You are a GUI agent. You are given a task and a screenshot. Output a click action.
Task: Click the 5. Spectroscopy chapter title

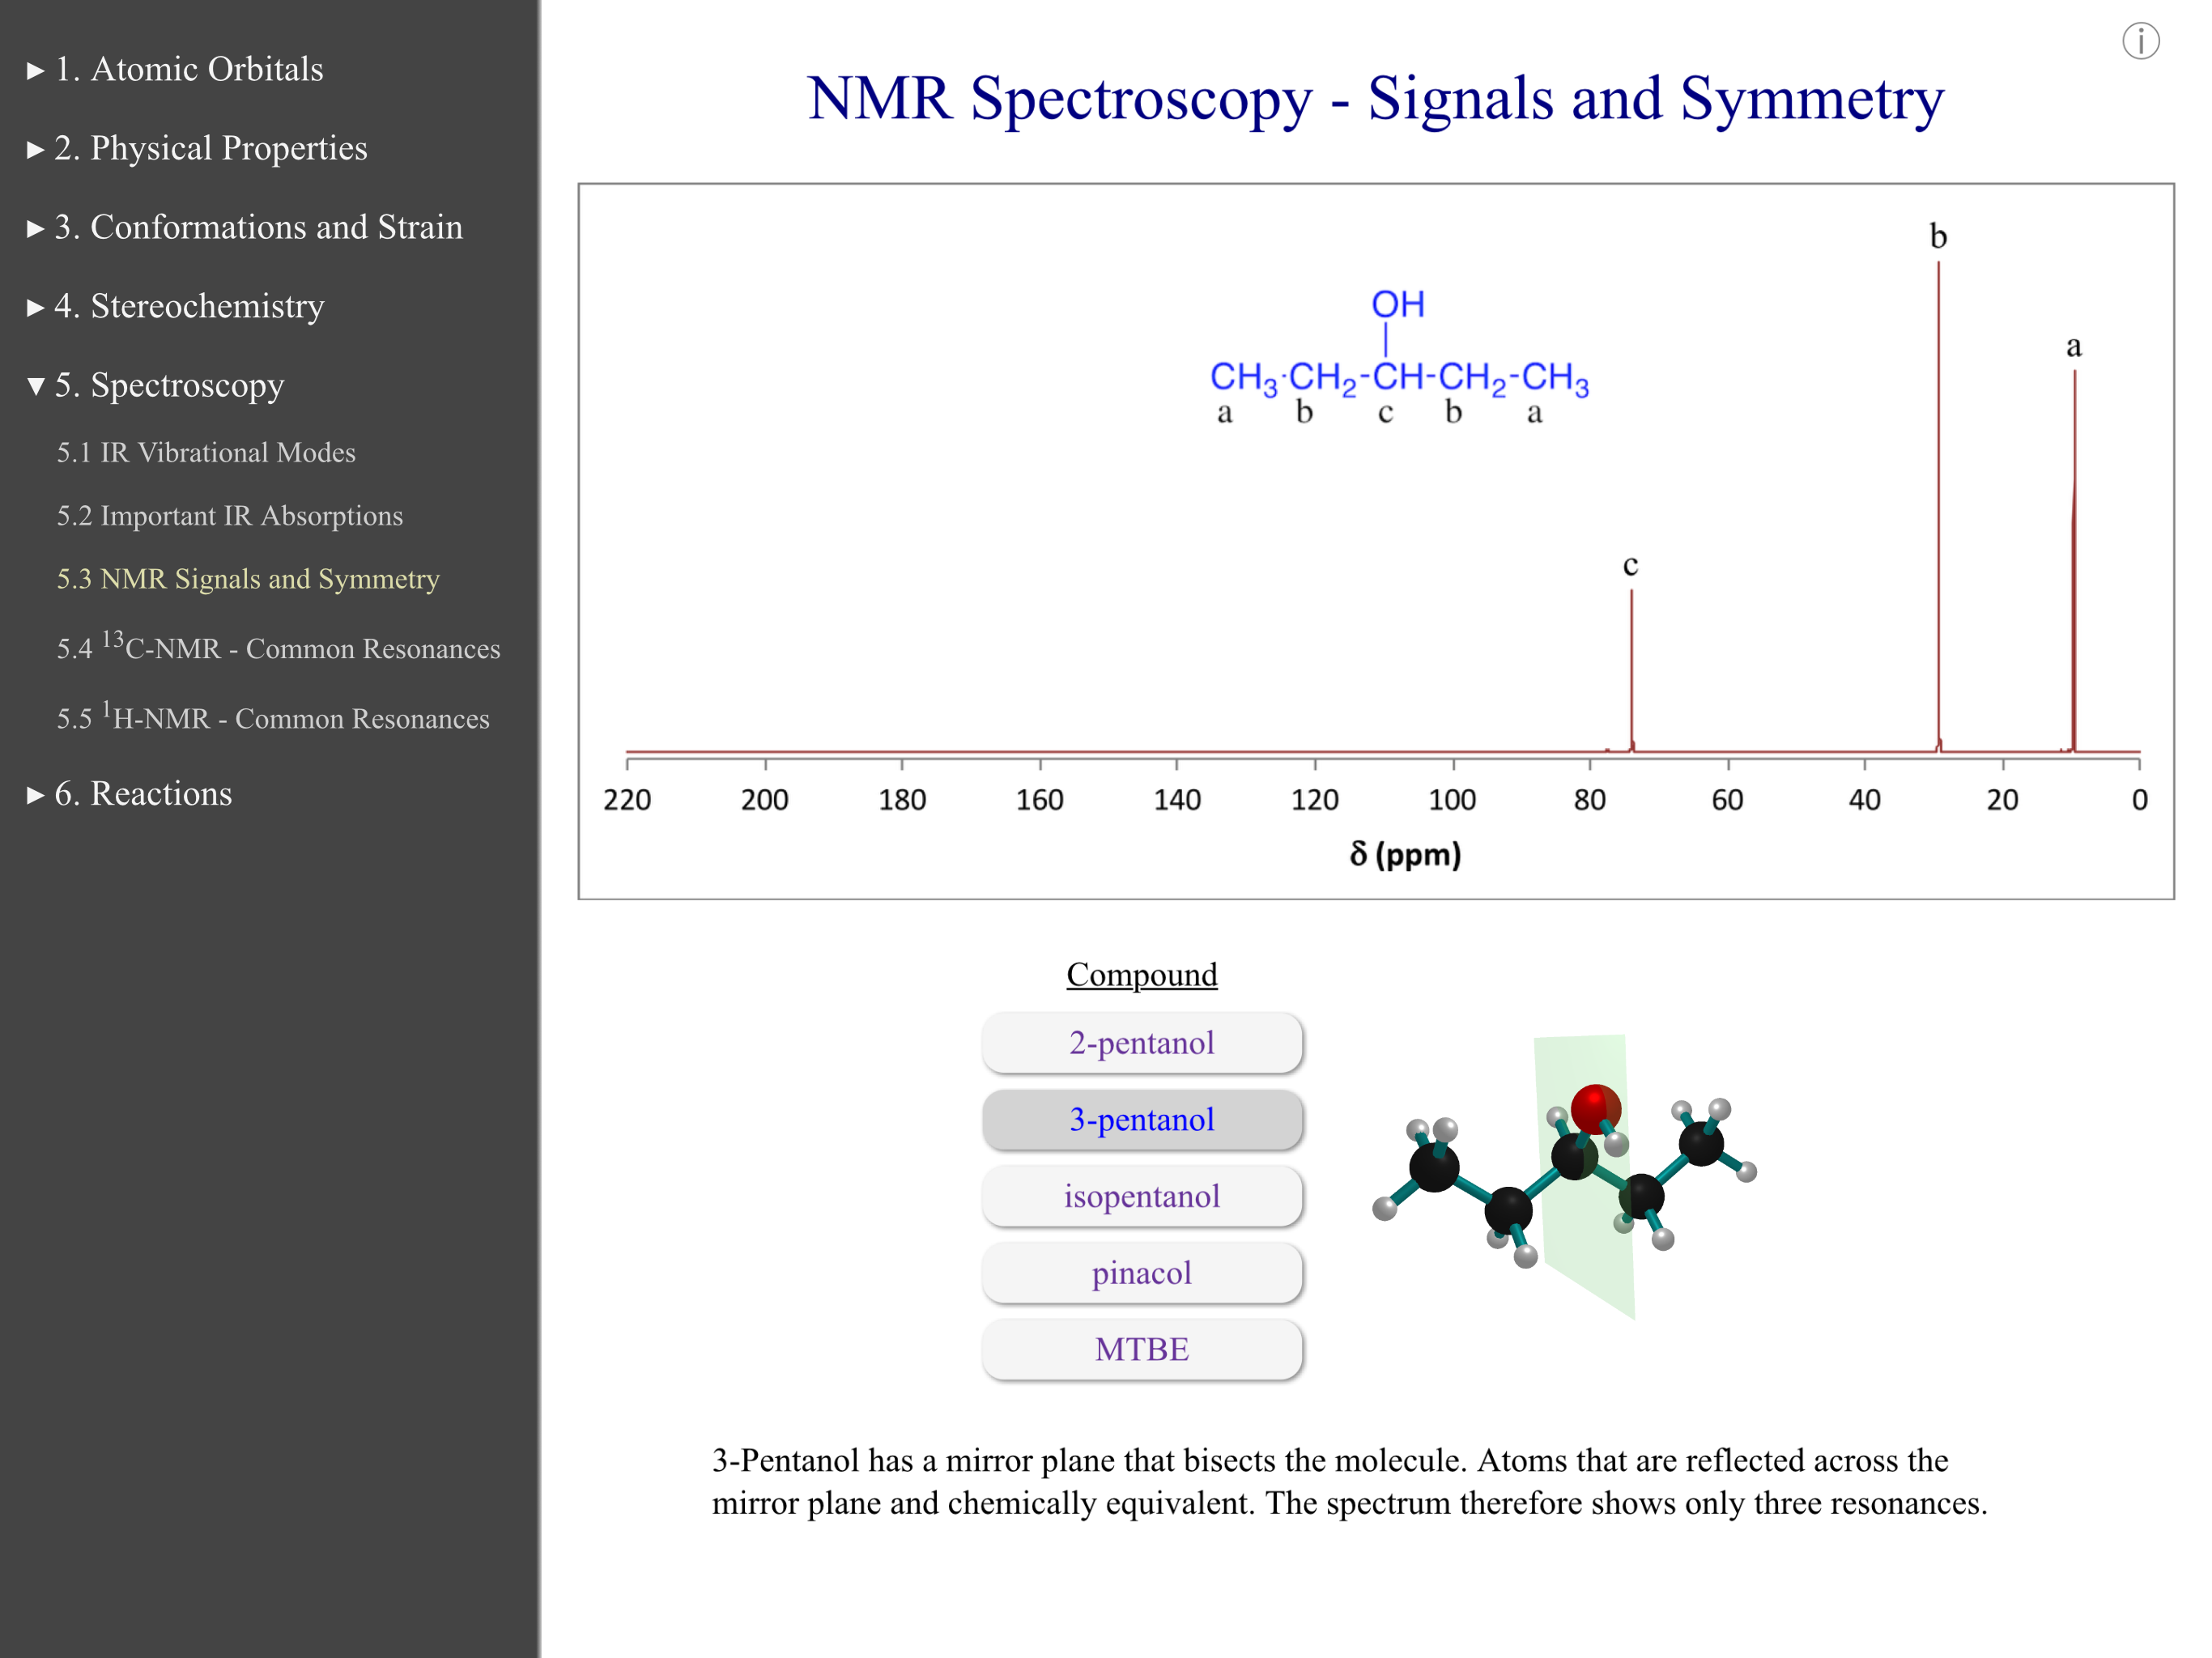tap(169, 385)
